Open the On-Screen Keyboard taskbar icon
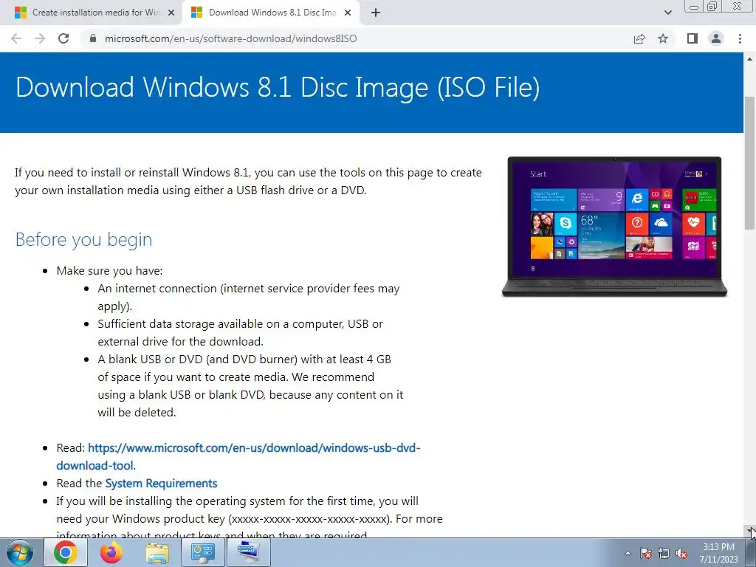The height and width of the screenshot is (567, 756). click(x=248, y=552)
